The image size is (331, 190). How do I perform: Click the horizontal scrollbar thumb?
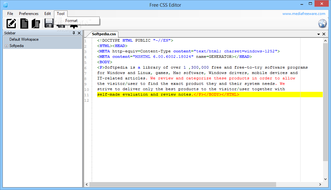(x=183, y=185)
